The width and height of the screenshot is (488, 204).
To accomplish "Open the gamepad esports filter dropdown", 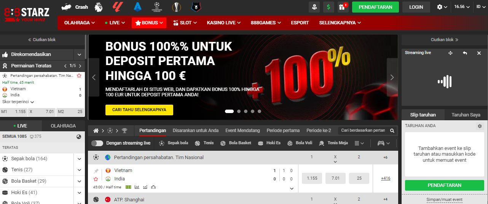I will pyautogui.click(x=383, y=143).
